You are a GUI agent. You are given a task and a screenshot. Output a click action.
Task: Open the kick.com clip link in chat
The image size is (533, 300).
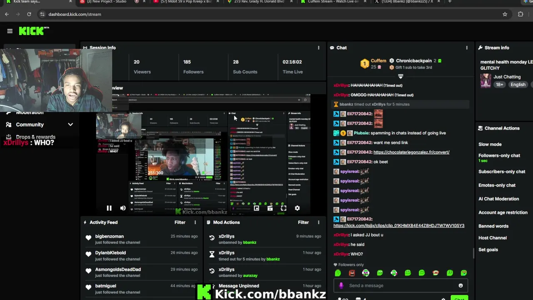coord(399,225)
